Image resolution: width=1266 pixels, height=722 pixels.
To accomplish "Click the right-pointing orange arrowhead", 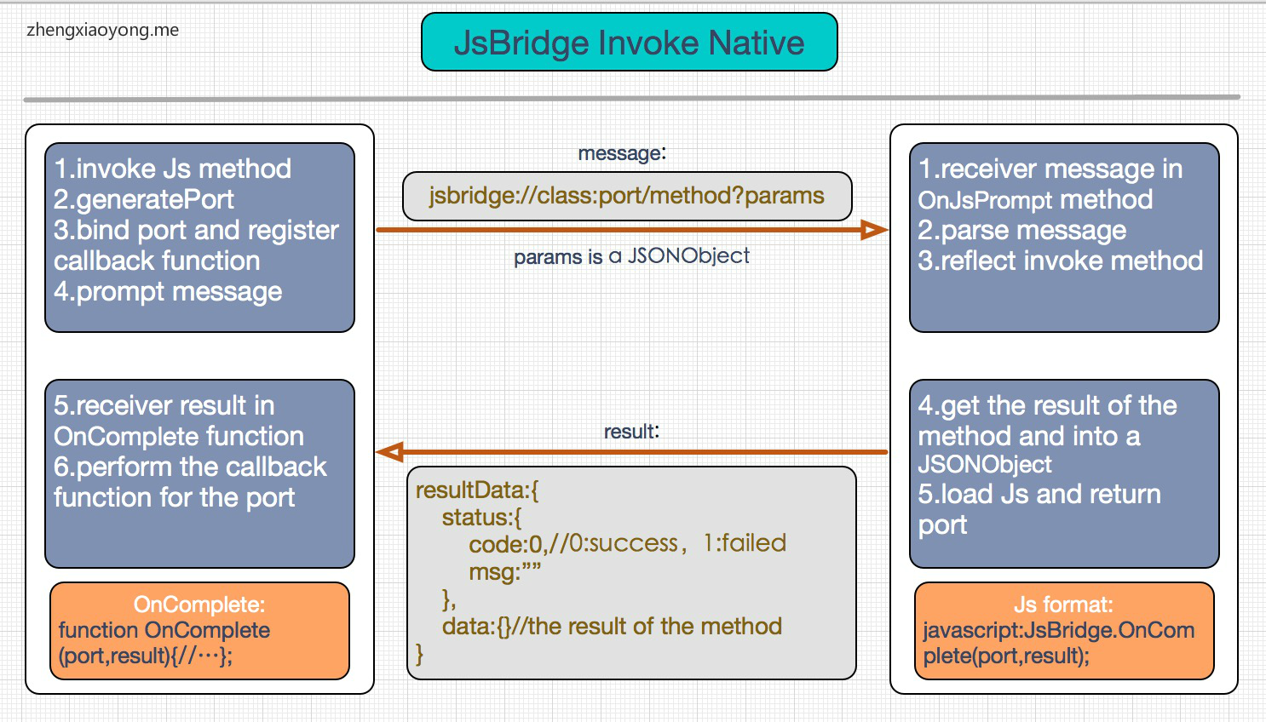I will (x=874, y=229).
